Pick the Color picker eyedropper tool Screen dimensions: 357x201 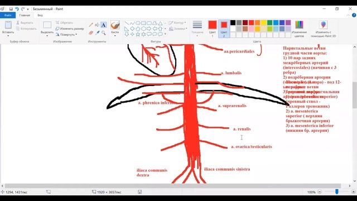point(97,33)
